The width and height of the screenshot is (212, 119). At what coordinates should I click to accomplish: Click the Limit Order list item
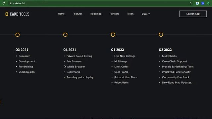pyautogui.click(x=121, y=67)
